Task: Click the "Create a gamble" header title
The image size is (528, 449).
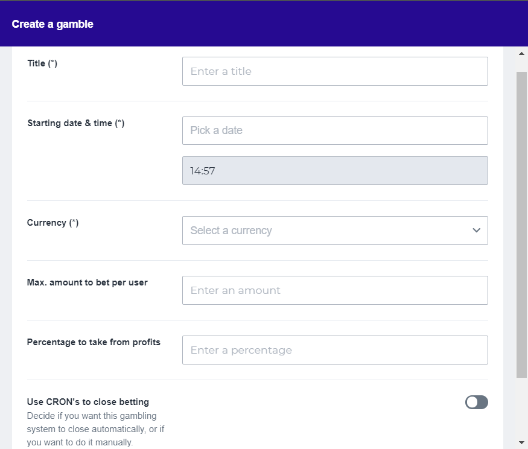Action: [52, 24]
